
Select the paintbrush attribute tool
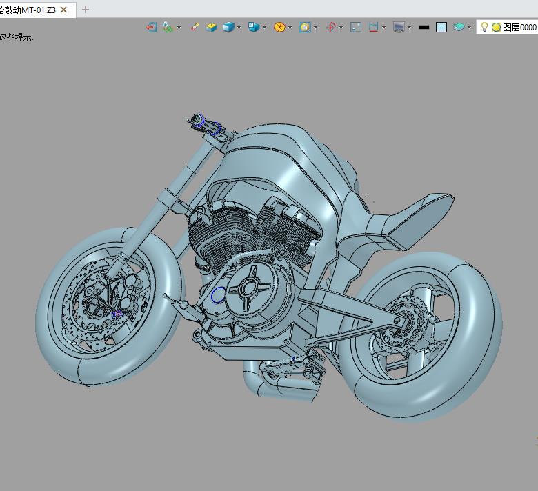[195, 28]
